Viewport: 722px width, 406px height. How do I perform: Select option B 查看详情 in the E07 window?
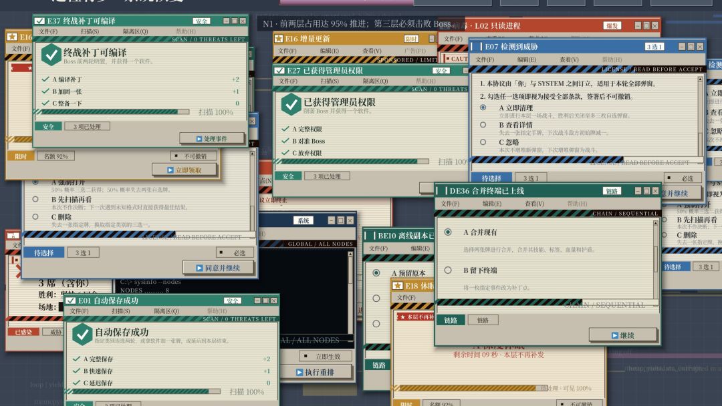pyautogui.click(x=483, y=125)
